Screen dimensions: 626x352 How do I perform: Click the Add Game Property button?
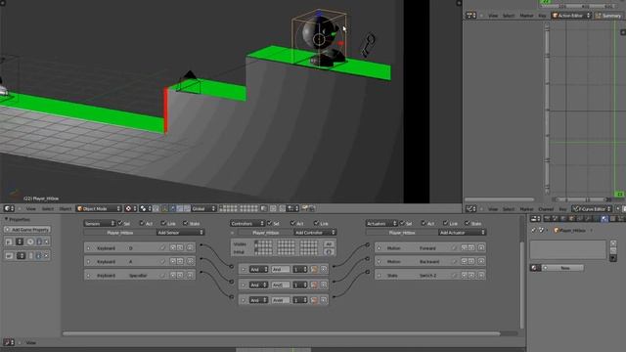[x=27, y=230]
